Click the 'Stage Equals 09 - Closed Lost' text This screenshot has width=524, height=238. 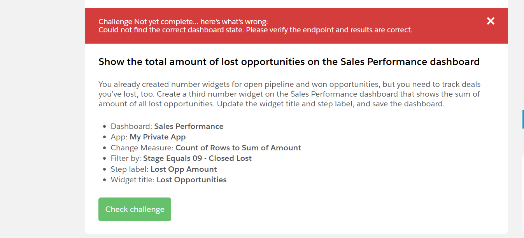[x=197, y=159]
